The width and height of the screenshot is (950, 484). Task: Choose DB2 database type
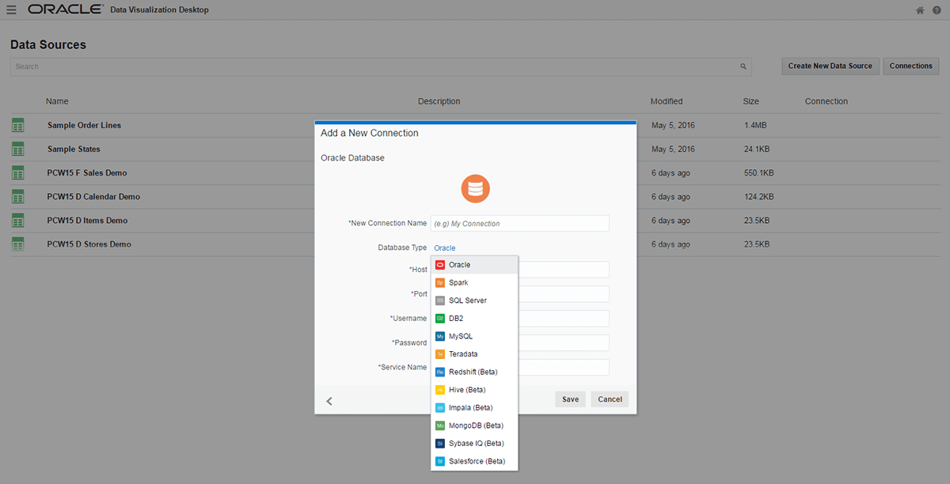click(474, 318)
